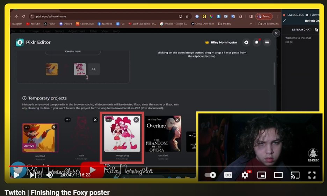The width and height of the screenshot is (327, 196).
Task: Open the Twitter bookmark
Action: 50,24
